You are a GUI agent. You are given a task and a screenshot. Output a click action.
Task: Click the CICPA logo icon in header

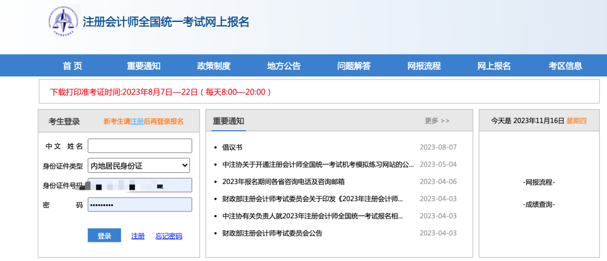pyautogui.click(x=64, y=21)
